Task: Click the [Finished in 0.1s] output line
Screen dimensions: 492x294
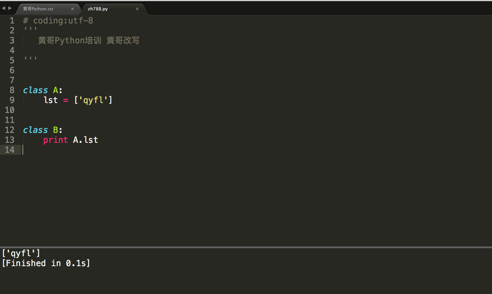Action: click(46, 263)
